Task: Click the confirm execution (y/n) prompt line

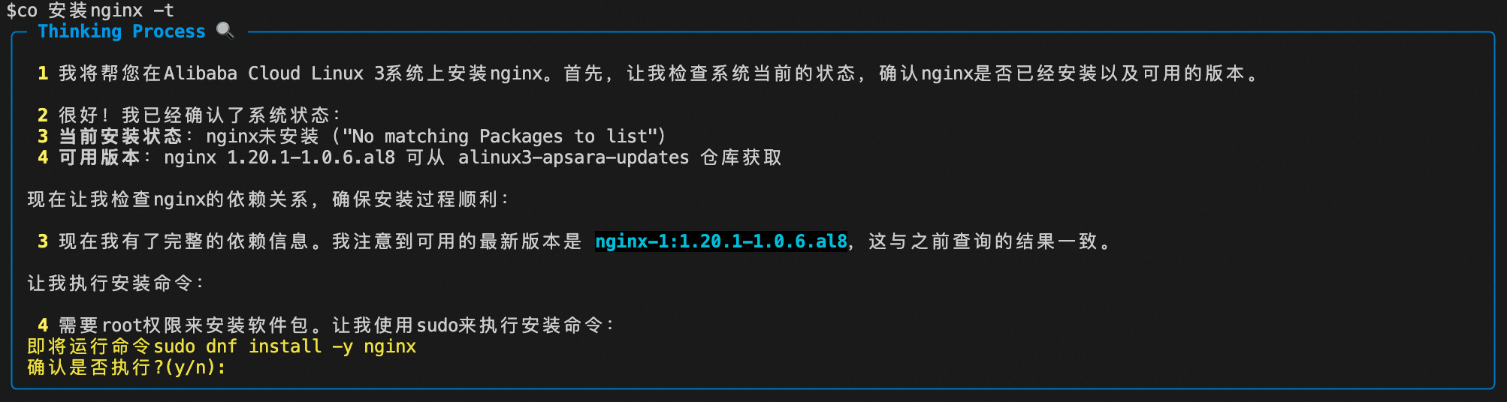Action: point(126,367)
